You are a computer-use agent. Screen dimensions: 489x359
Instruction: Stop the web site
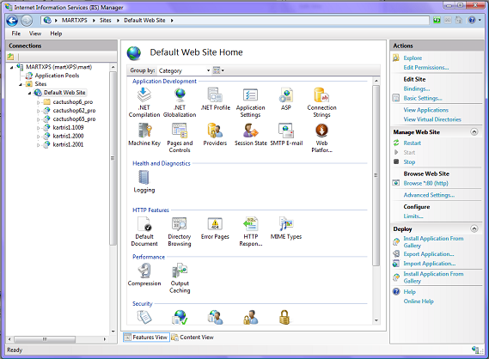pyautogui.click(x=409, y=162)
